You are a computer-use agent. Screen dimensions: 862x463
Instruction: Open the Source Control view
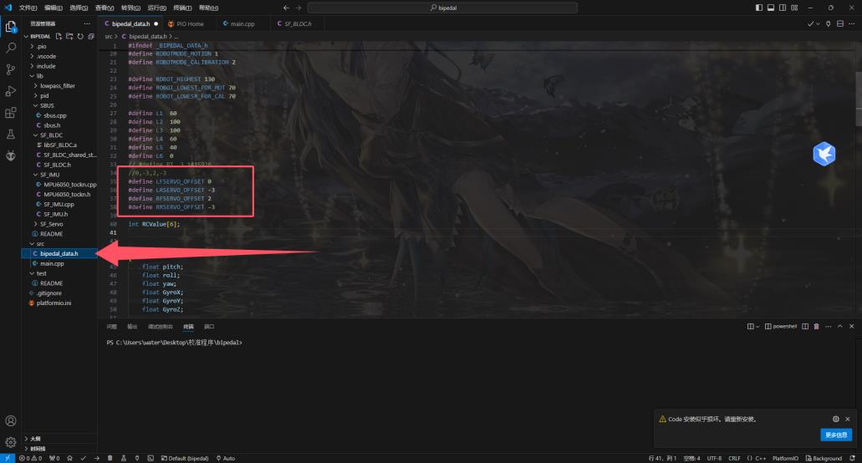(11, 69)
